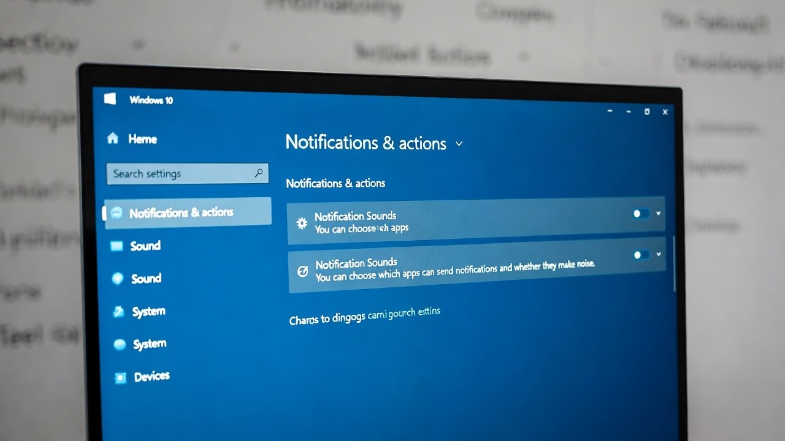
Task: Click the Notification Sounds title in the gear-icon row
Action: (x=356, y=216)
